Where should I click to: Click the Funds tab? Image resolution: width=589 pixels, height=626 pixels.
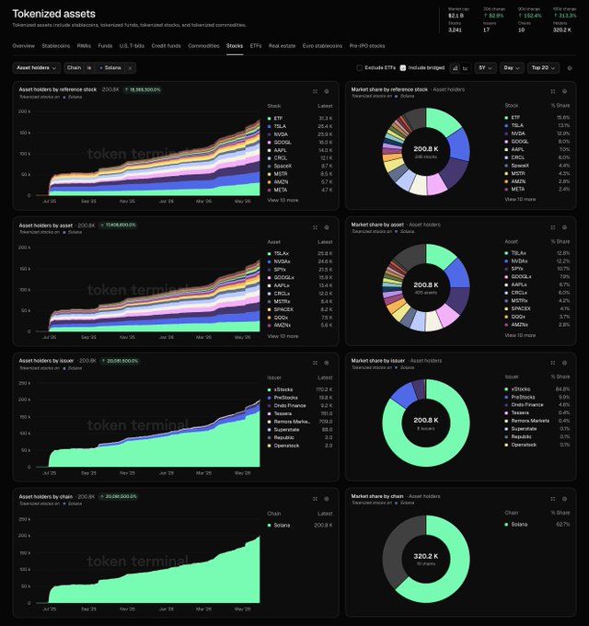[x=105, y=46]
